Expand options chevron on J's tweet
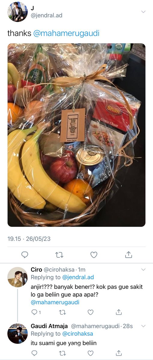This screenshot has height=360, width=153. (143, 12)
